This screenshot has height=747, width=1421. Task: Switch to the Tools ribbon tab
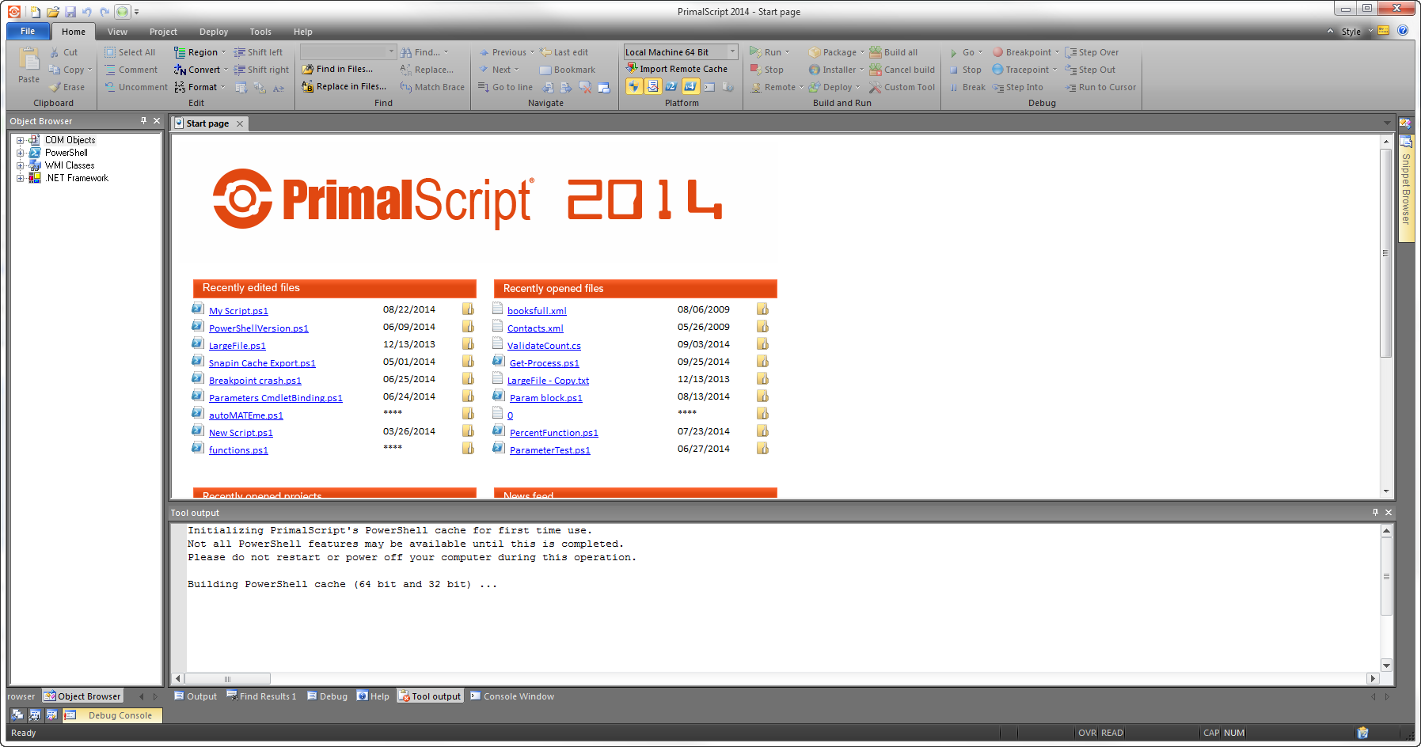(x=260, y=32)
